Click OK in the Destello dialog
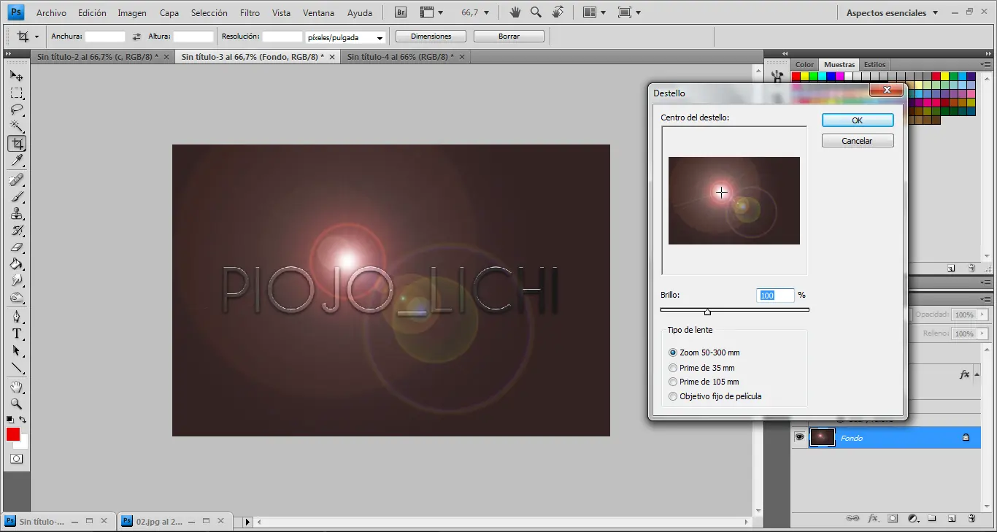This screenshot has height=532, width=997. coord(857,120)
